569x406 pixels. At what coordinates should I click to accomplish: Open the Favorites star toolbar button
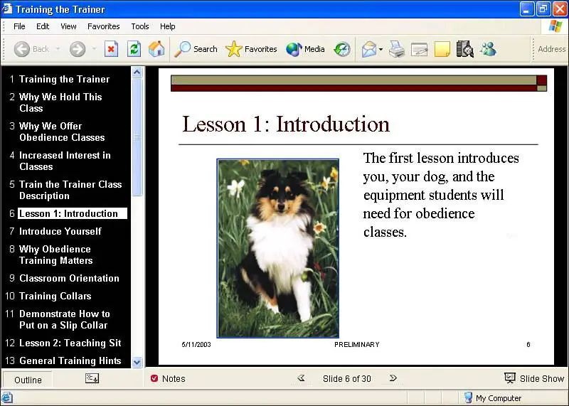(x=251, y=49)
